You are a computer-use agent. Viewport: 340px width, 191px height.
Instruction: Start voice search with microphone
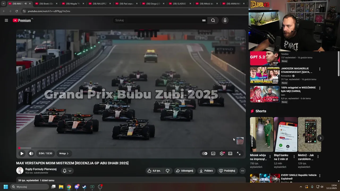pos(225,20)
